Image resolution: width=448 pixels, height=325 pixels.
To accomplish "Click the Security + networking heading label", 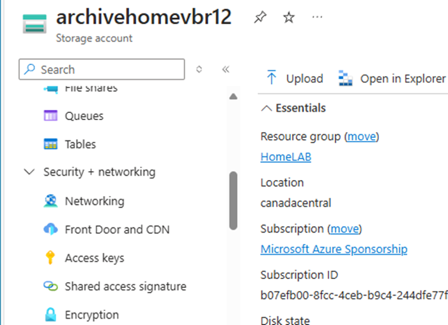I will click(x=100, y=172).
